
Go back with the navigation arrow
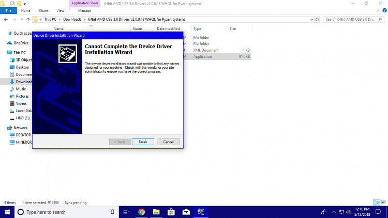pos(6,19)
